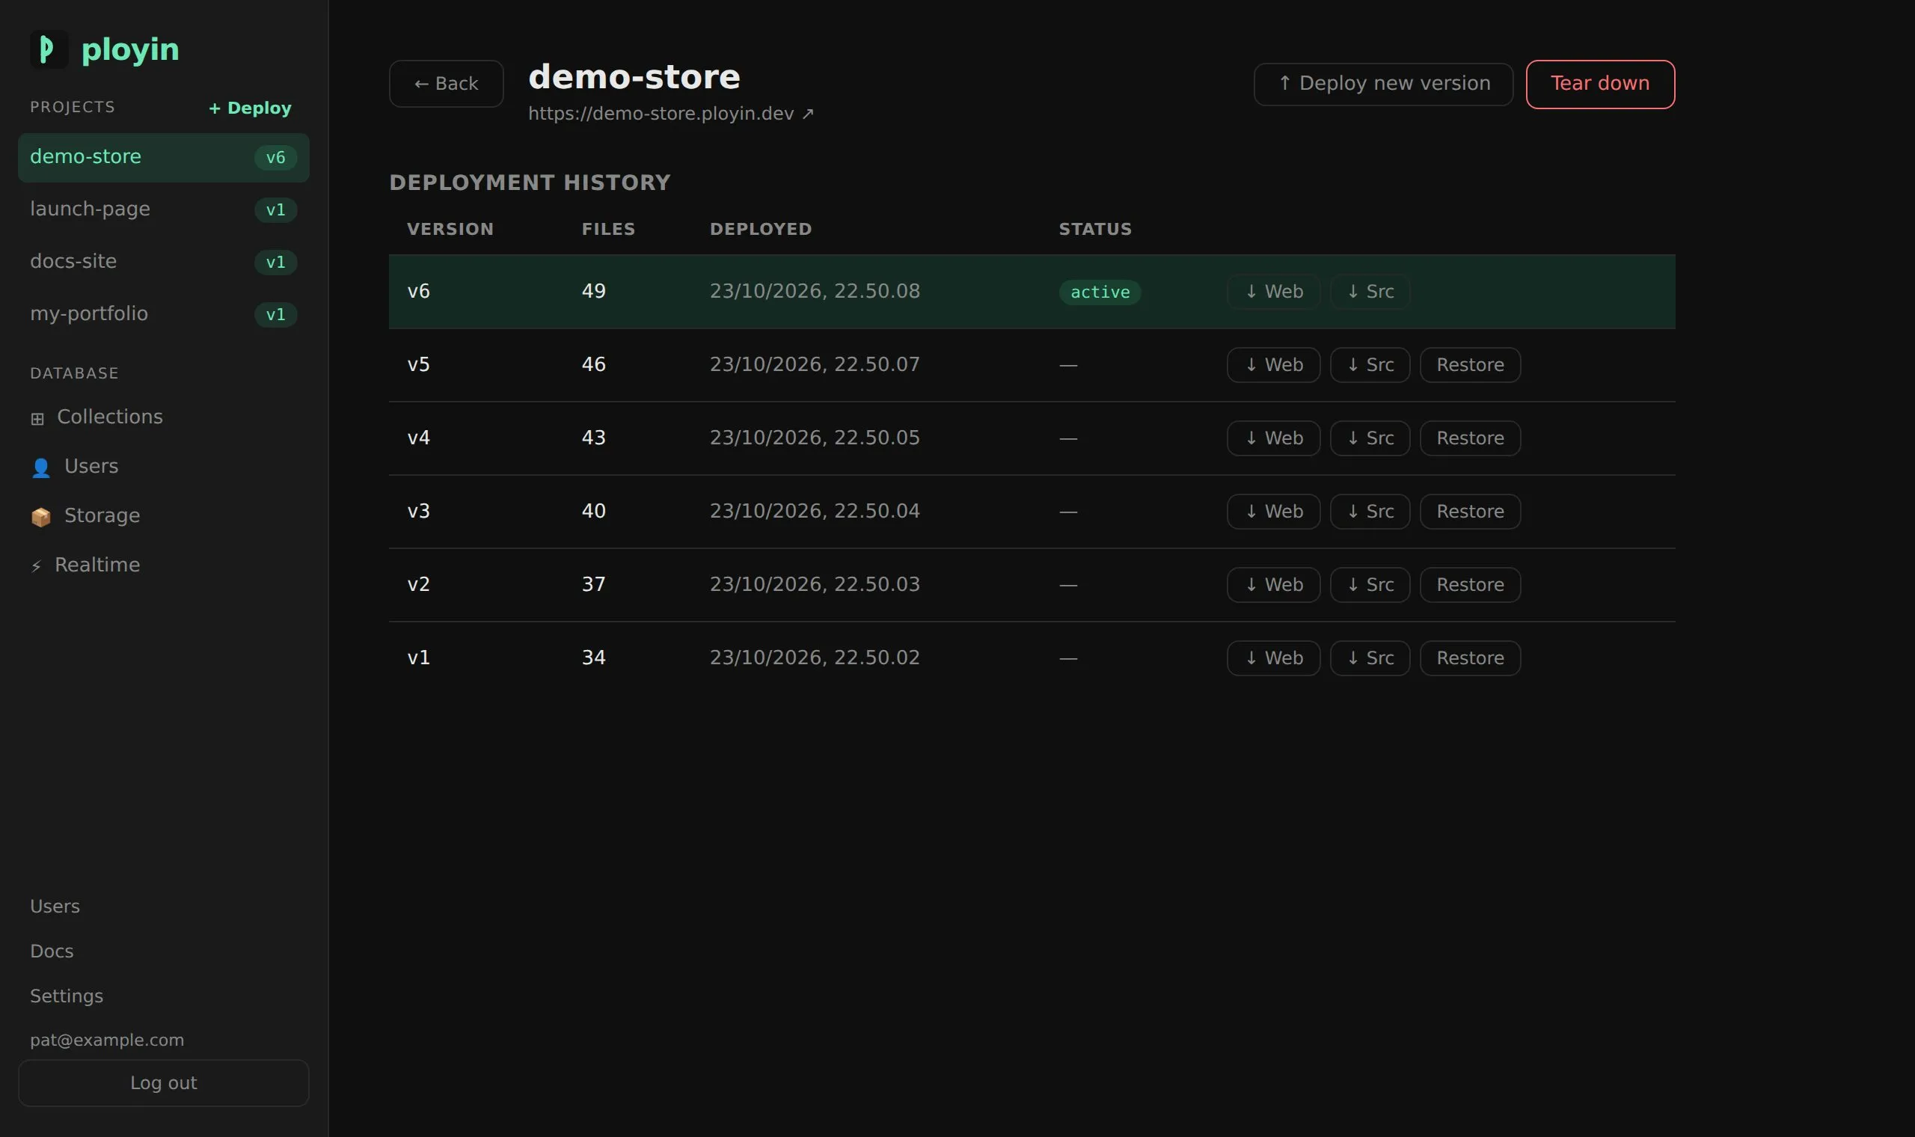
Task: Click the 23/10/2026, 22.50.07 timestamp
Action: point(815,365)
